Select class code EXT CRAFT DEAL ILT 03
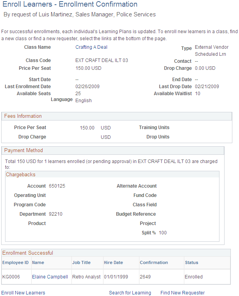 102,60
